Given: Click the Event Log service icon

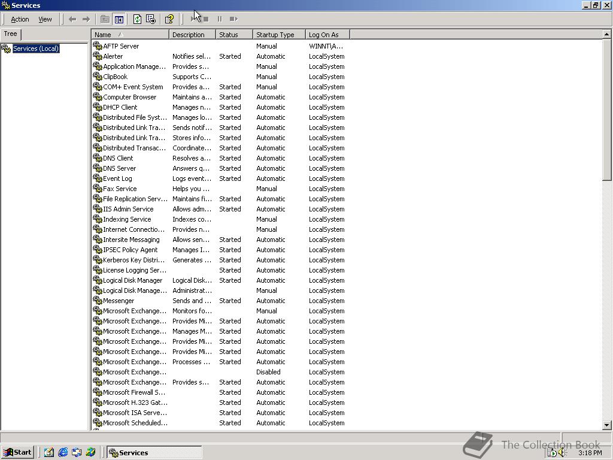Looking at the screenshot, I should tap(98, 178).
